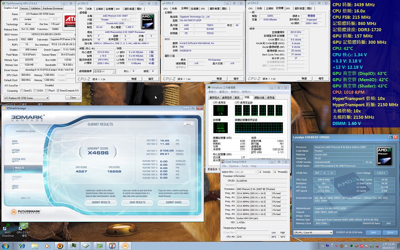Switch to the Sensors tab in GPU-Z
400x250 pixels.
24,9
